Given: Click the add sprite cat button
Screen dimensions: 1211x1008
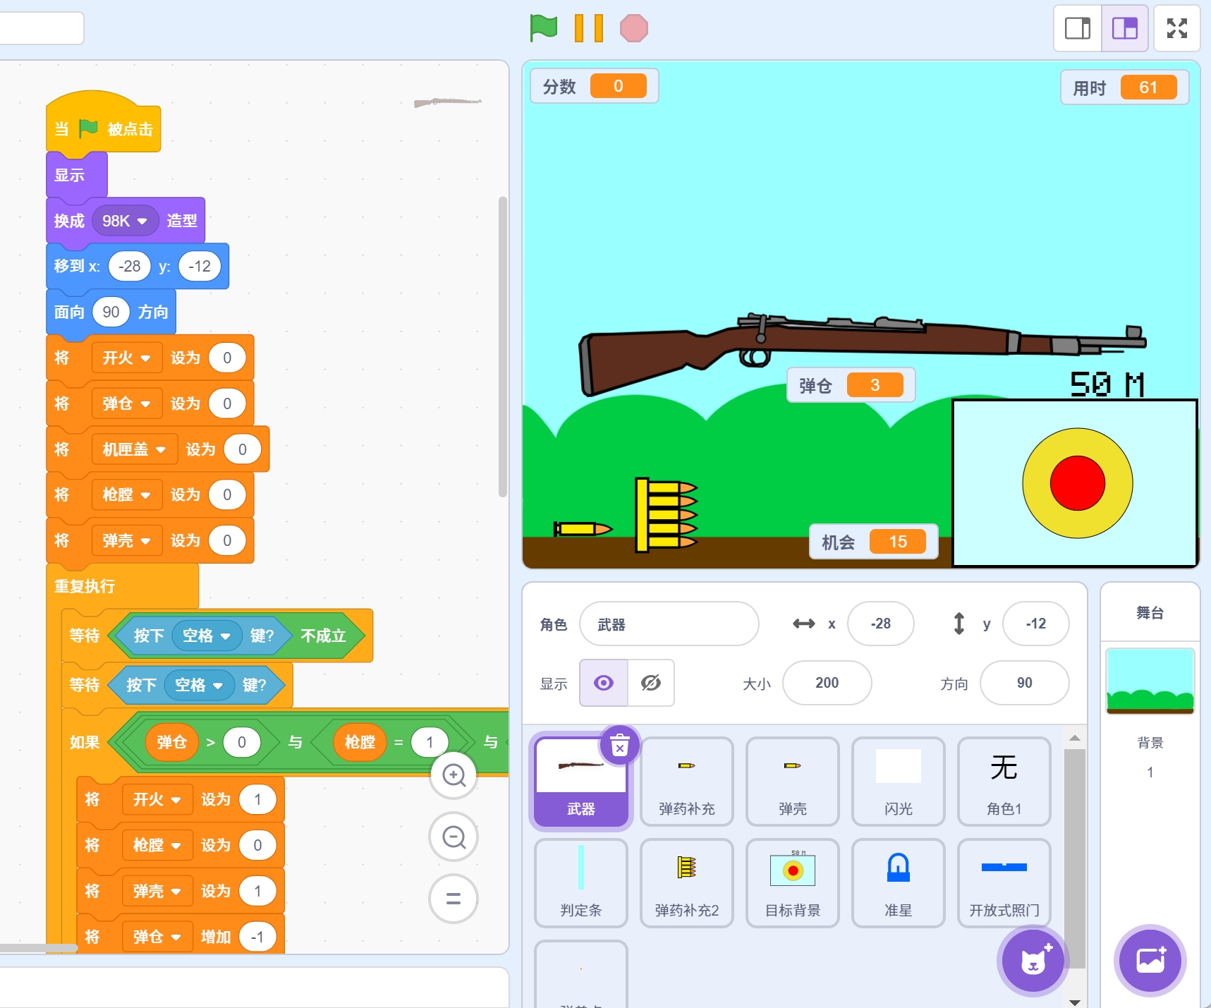Looking at the screenshot, I should click(1033, 960).
